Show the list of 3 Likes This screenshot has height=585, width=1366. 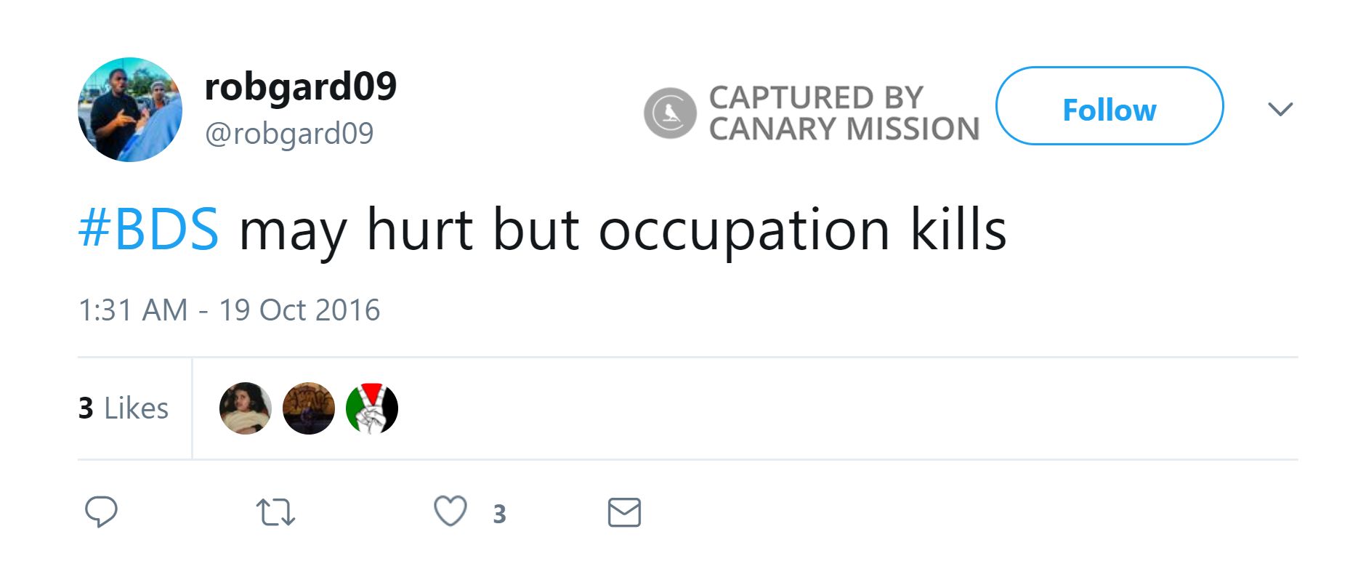(x=124, y=408)
